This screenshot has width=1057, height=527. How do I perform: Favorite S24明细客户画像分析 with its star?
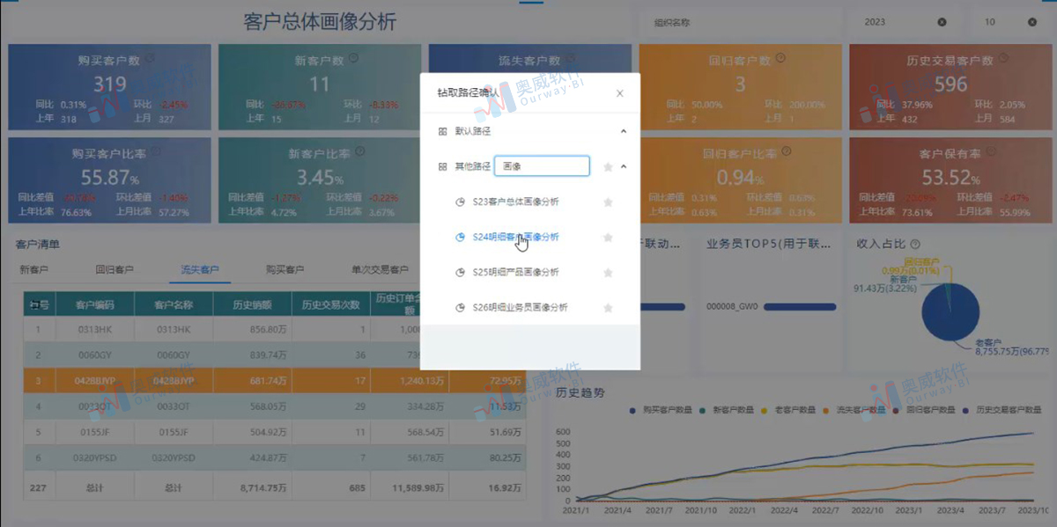click(x=608, y=237)
